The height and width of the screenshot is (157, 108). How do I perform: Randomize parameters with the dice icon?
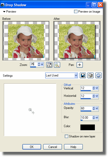click(91, 75)
